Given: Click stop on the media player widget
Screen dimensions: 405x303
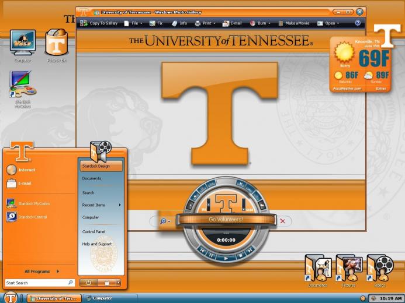Looking at the screenshot, I should 241,255.
